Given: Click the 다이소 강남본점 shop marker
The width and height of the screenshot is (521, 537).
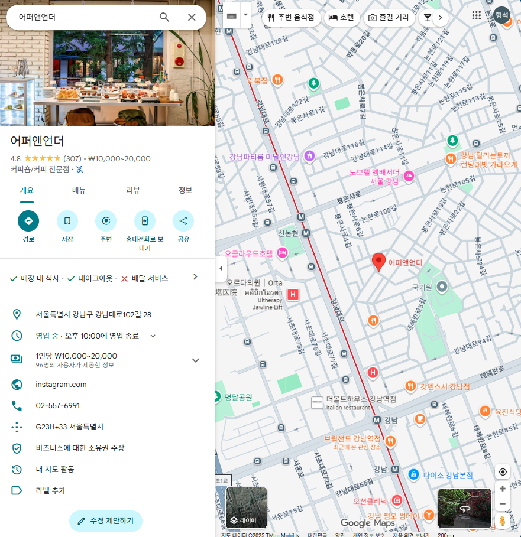Looking at the screenshot, I should tap(414, 474).
